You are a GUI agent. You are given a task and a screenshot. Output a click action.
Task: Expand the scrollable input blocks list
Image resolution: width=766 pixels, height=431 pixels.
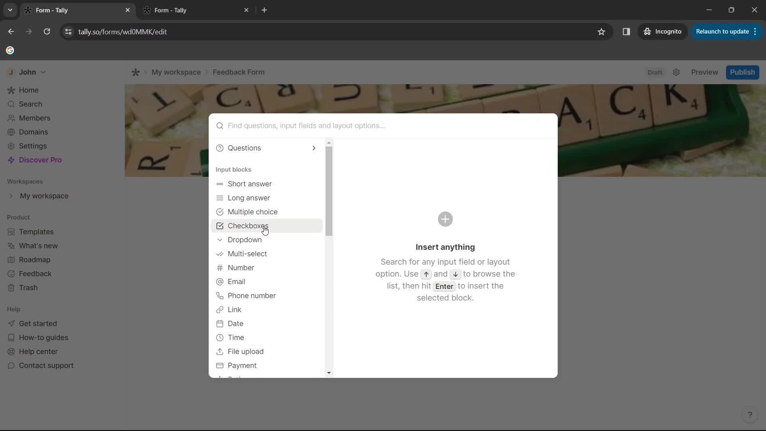329,373
